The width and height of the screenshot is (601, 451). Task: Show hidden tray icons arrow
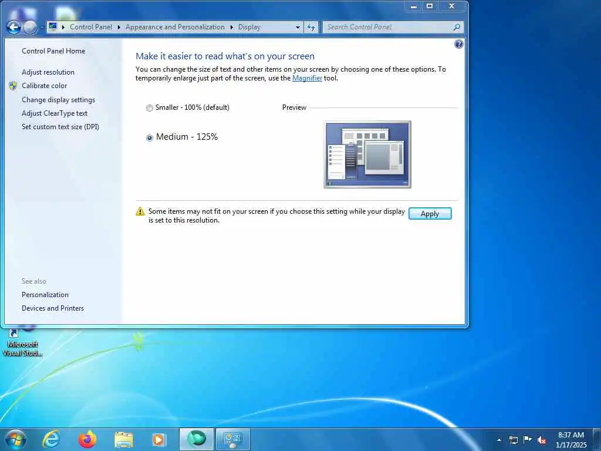499,440
